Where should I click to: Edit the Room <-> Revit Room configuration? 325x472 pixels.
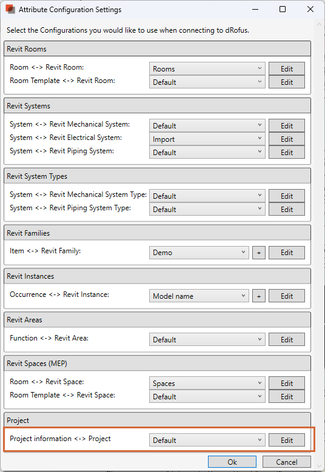[287, 68]
